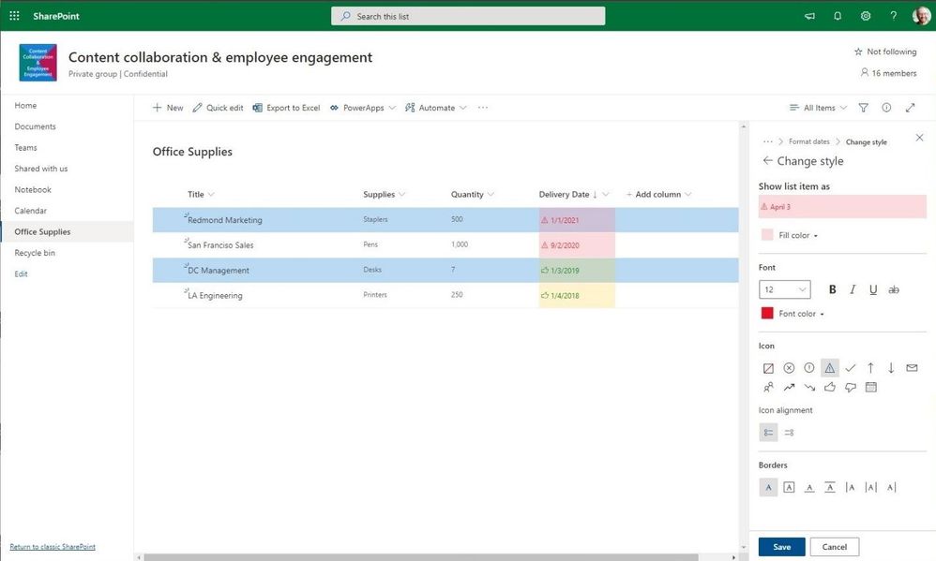Select the bottom border option
This screenshot has height=561, width=936.
point(808,487)
